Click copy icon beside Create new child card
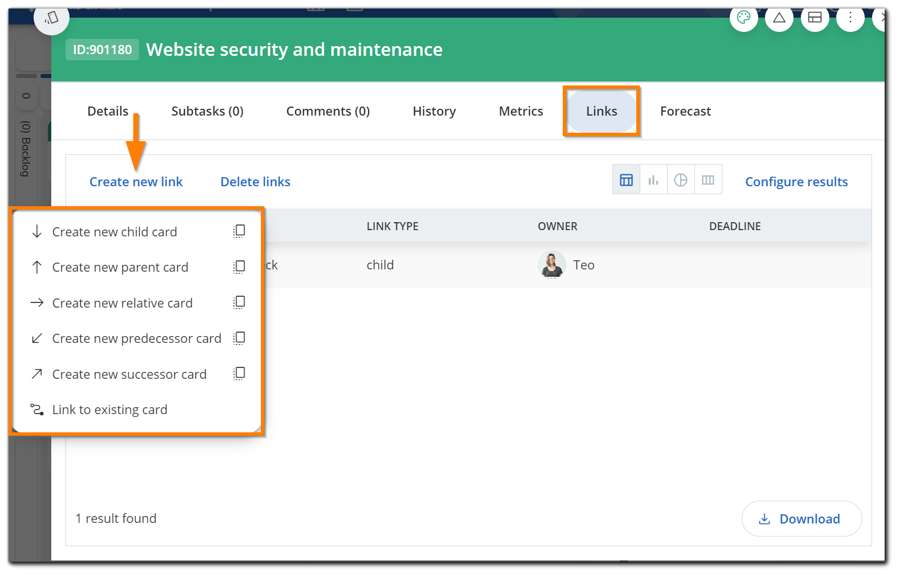Screen dimensions: 900x577 (x=239, y=231)
